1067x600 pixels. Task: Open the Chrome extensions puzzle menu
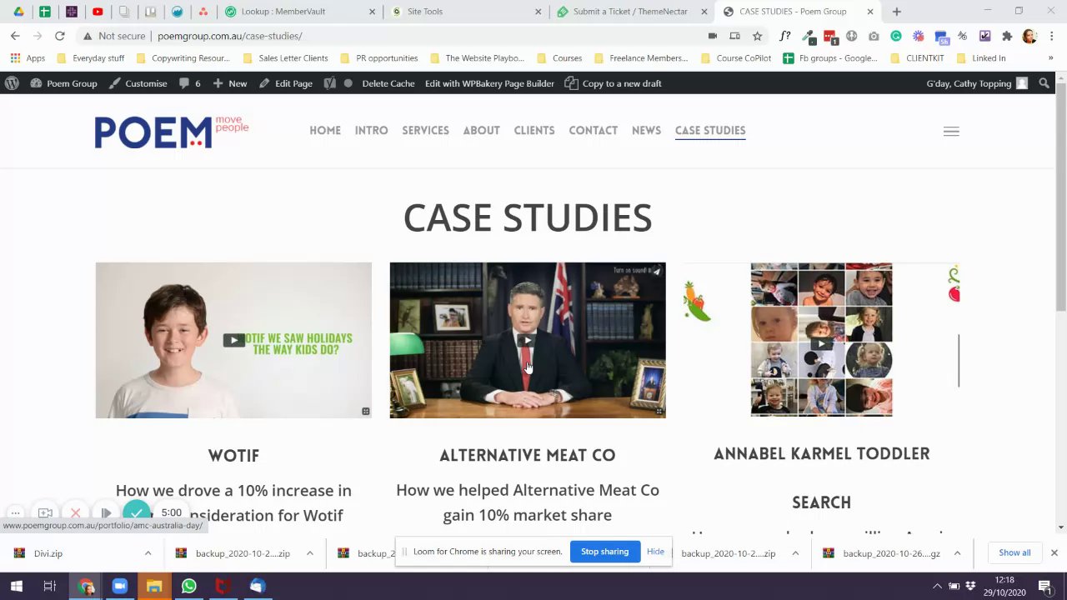coord(1007,36)
